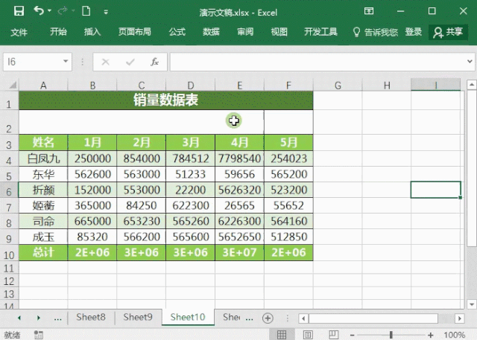Click the Redo arrow icon
Viewport: 477px width, 340px height.
(x=63, y=11)
